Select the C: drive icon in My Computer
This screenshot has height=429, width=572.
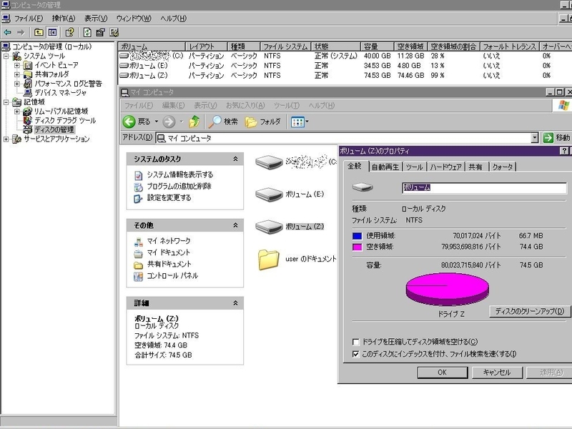click(269, 162)
